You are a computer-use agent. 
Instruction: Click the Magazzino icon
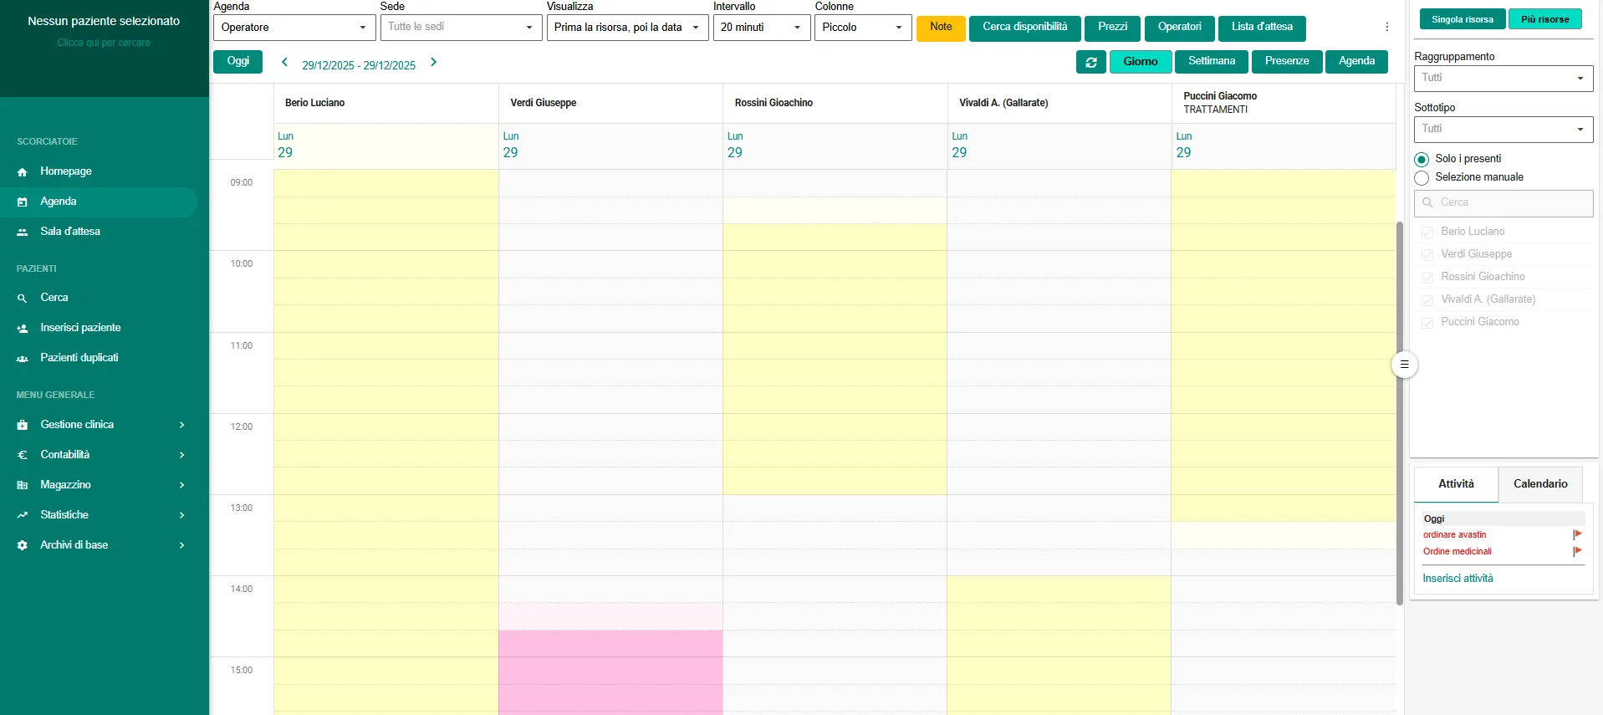tap(23, 485)
